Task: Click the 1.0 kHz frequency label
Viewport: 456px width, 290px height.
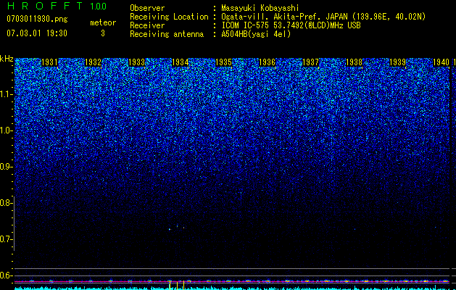Action: (x=5, y=130)
